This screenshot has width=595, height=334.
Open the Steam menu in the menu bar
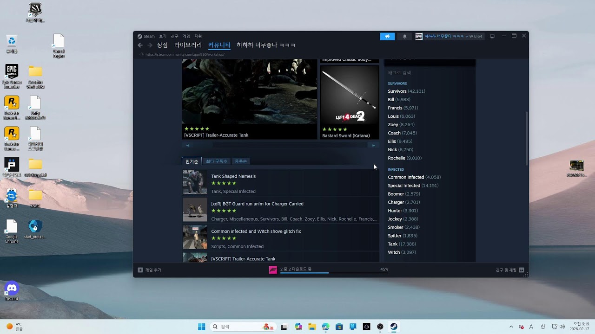(146, 36)
